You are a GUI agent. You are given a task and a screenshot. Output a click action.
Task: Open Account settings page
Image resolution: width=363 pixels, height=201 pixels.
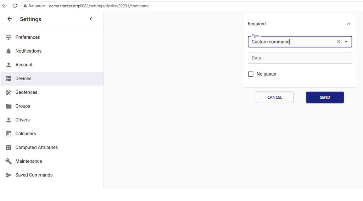pyautogui.click(x=52, y=65)
